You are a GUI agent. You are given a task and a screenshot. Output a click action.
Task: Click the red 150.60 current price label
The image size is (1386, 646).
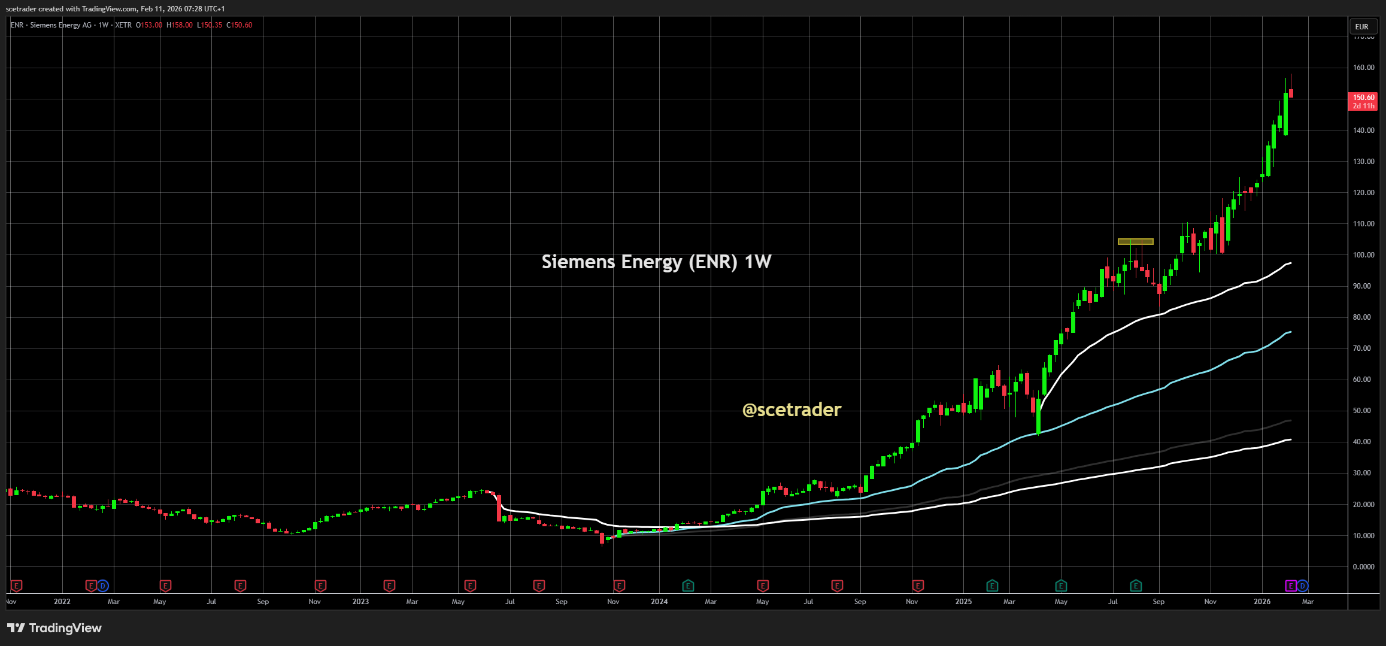(1363, 101)
